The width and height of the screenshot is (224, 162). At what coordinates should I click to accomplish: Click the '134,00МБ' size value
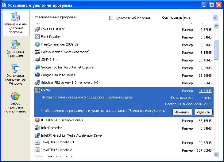204,150
